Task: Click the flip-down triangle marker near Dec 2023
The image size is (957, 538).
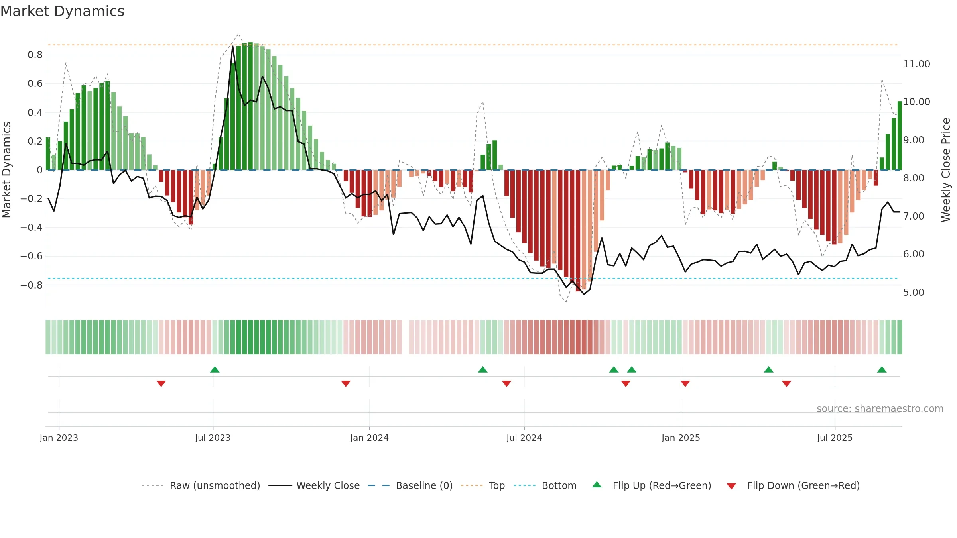Action: pyautogui.click(x=346, y=383)
